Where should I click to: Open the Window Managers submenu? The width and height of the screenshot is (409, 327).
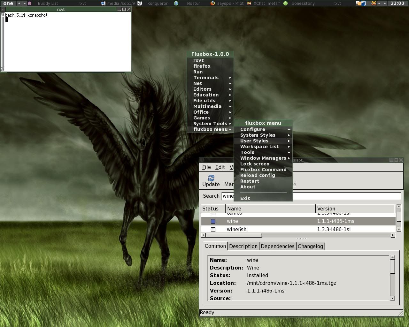263,158
